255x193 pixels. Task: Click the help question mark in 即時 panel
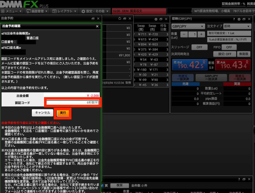(234, 19)
